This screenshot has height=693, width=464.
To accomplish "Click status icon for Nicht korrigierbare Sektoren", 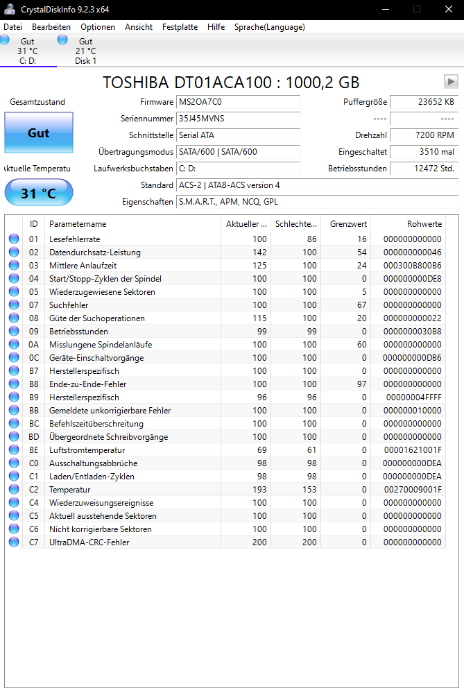I will pos(14,529).
